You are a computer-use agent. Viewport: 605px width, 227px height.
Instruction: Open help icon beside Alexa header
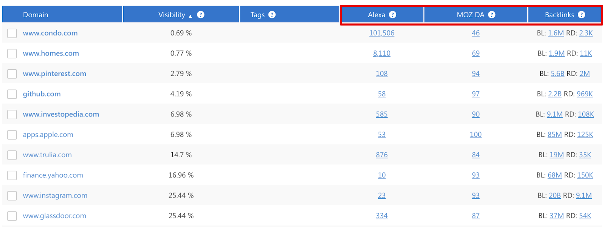coord(392,15)
